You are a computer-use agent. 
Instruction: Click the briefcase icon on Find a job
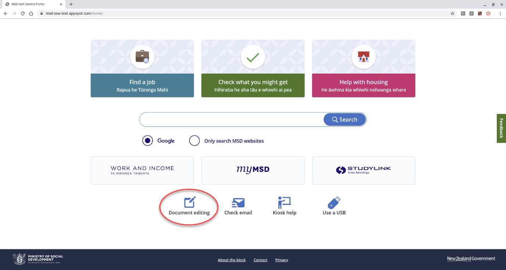(x=142, y=57)
